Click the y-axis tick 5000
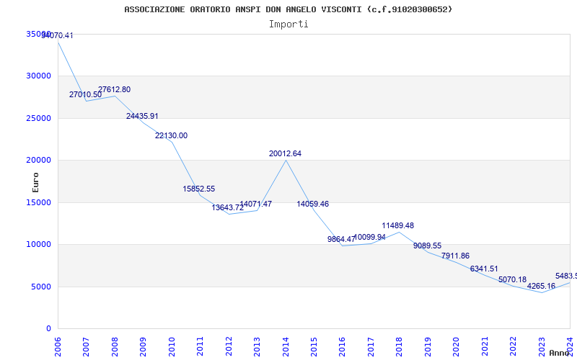577x360 pixels. click(40, 287)
